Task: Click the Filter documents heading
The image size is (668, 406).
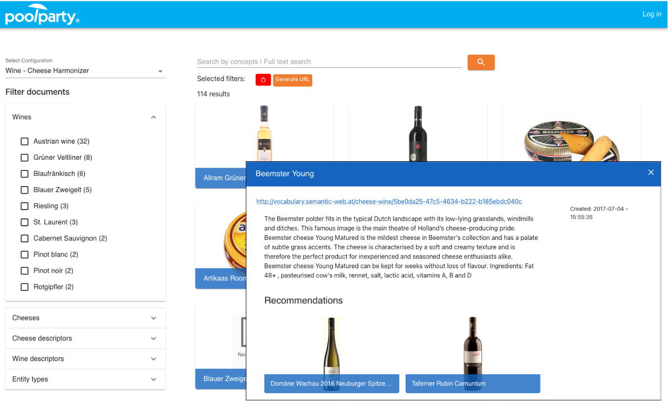Action: point(38,92)
